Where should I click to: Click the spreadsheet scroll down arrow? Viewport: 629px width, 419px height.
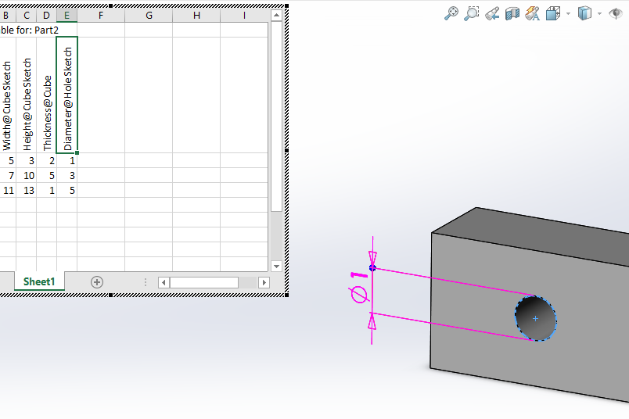pos(276,267)
